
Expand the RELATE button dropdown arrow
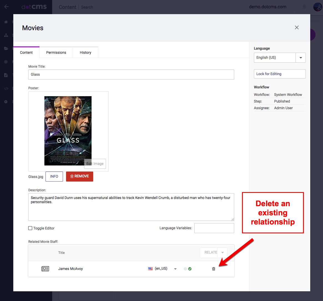222,252
